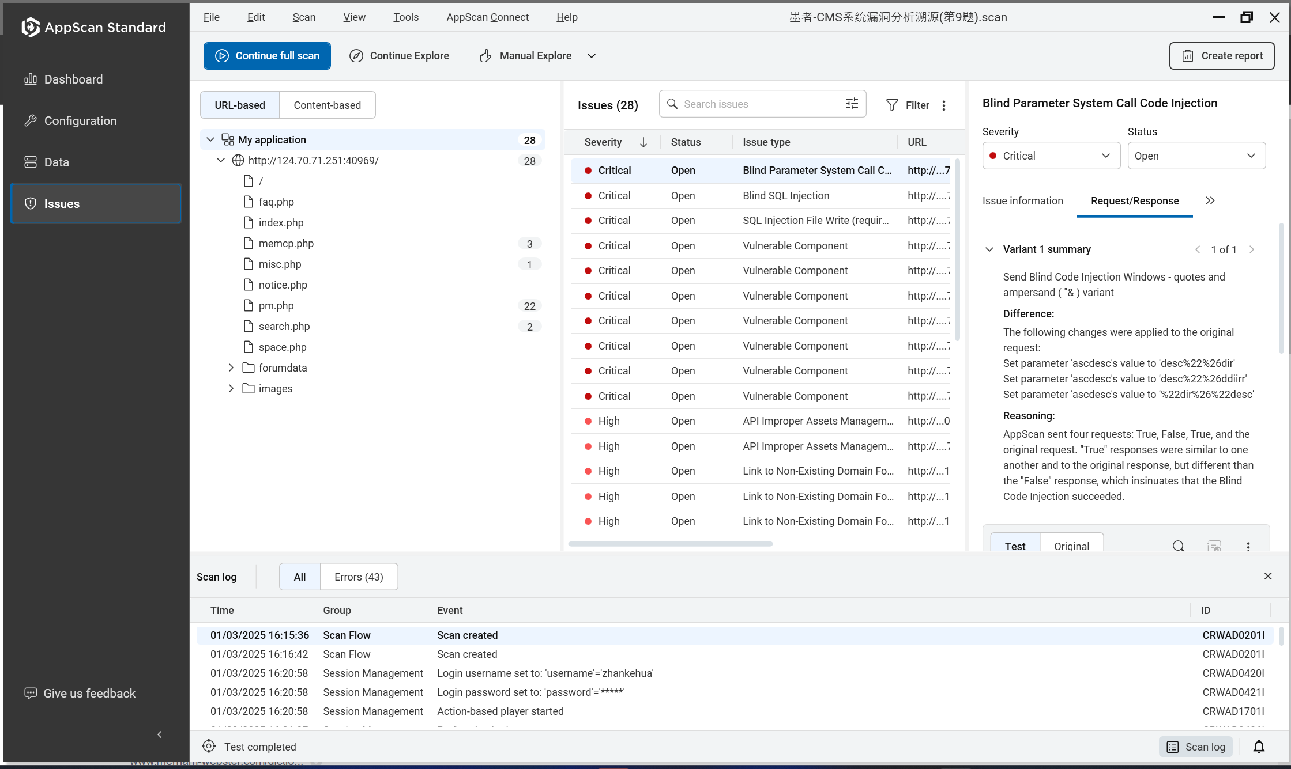
Task: Click the Filter funnel button
Action: [x=908, y=105]
